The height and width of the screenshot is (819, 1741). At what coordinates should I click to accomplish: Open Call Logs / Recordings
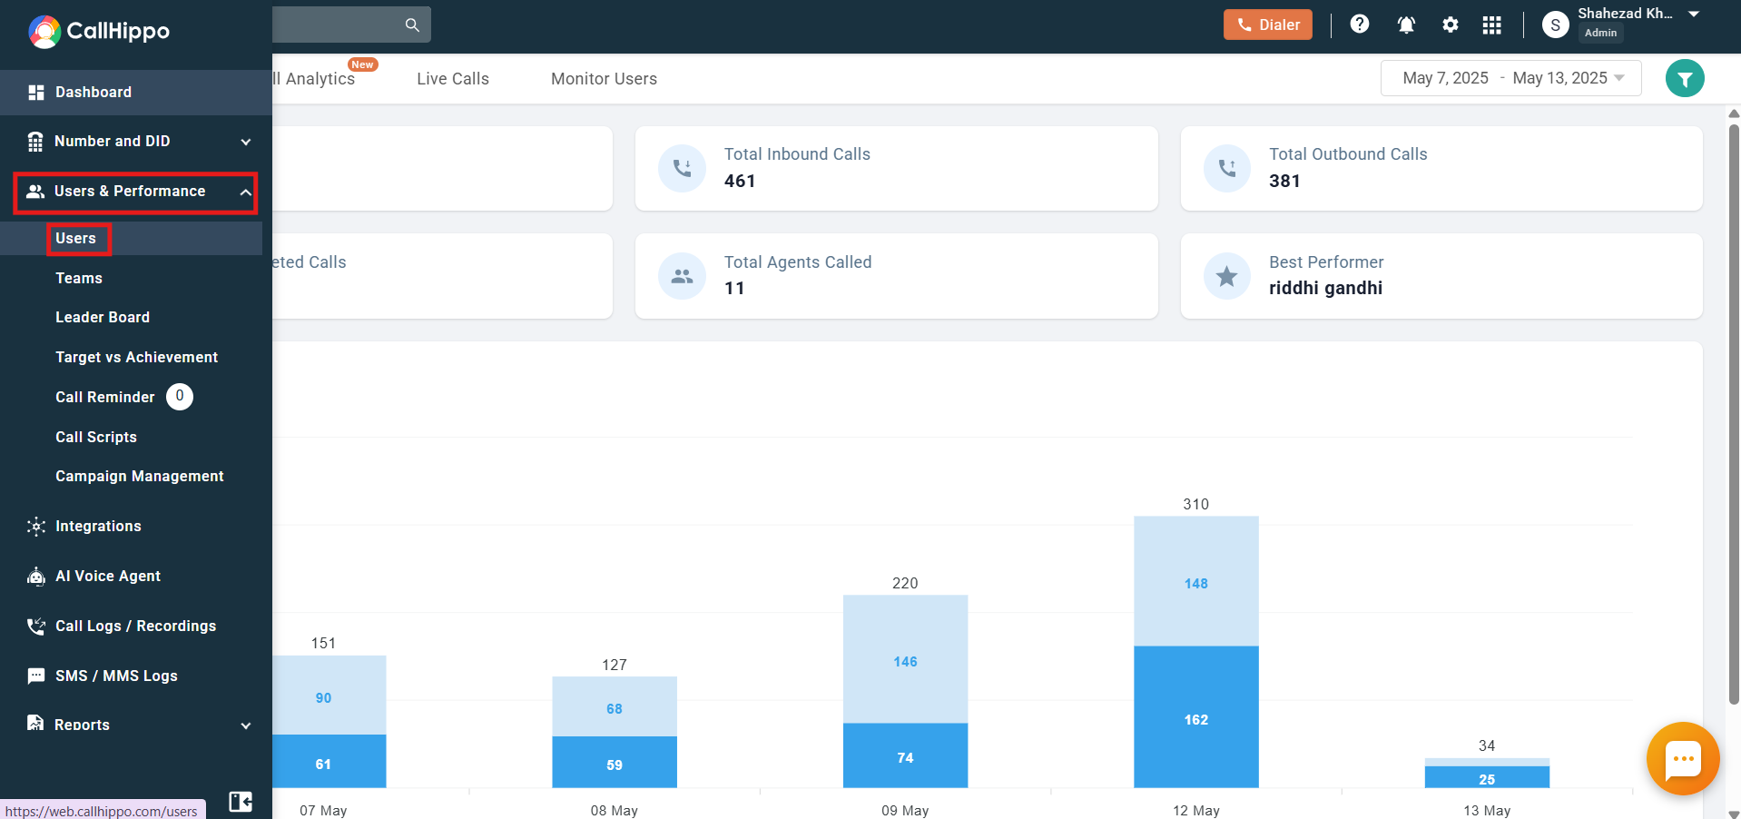pyautogui.click(x=136, y=626)
